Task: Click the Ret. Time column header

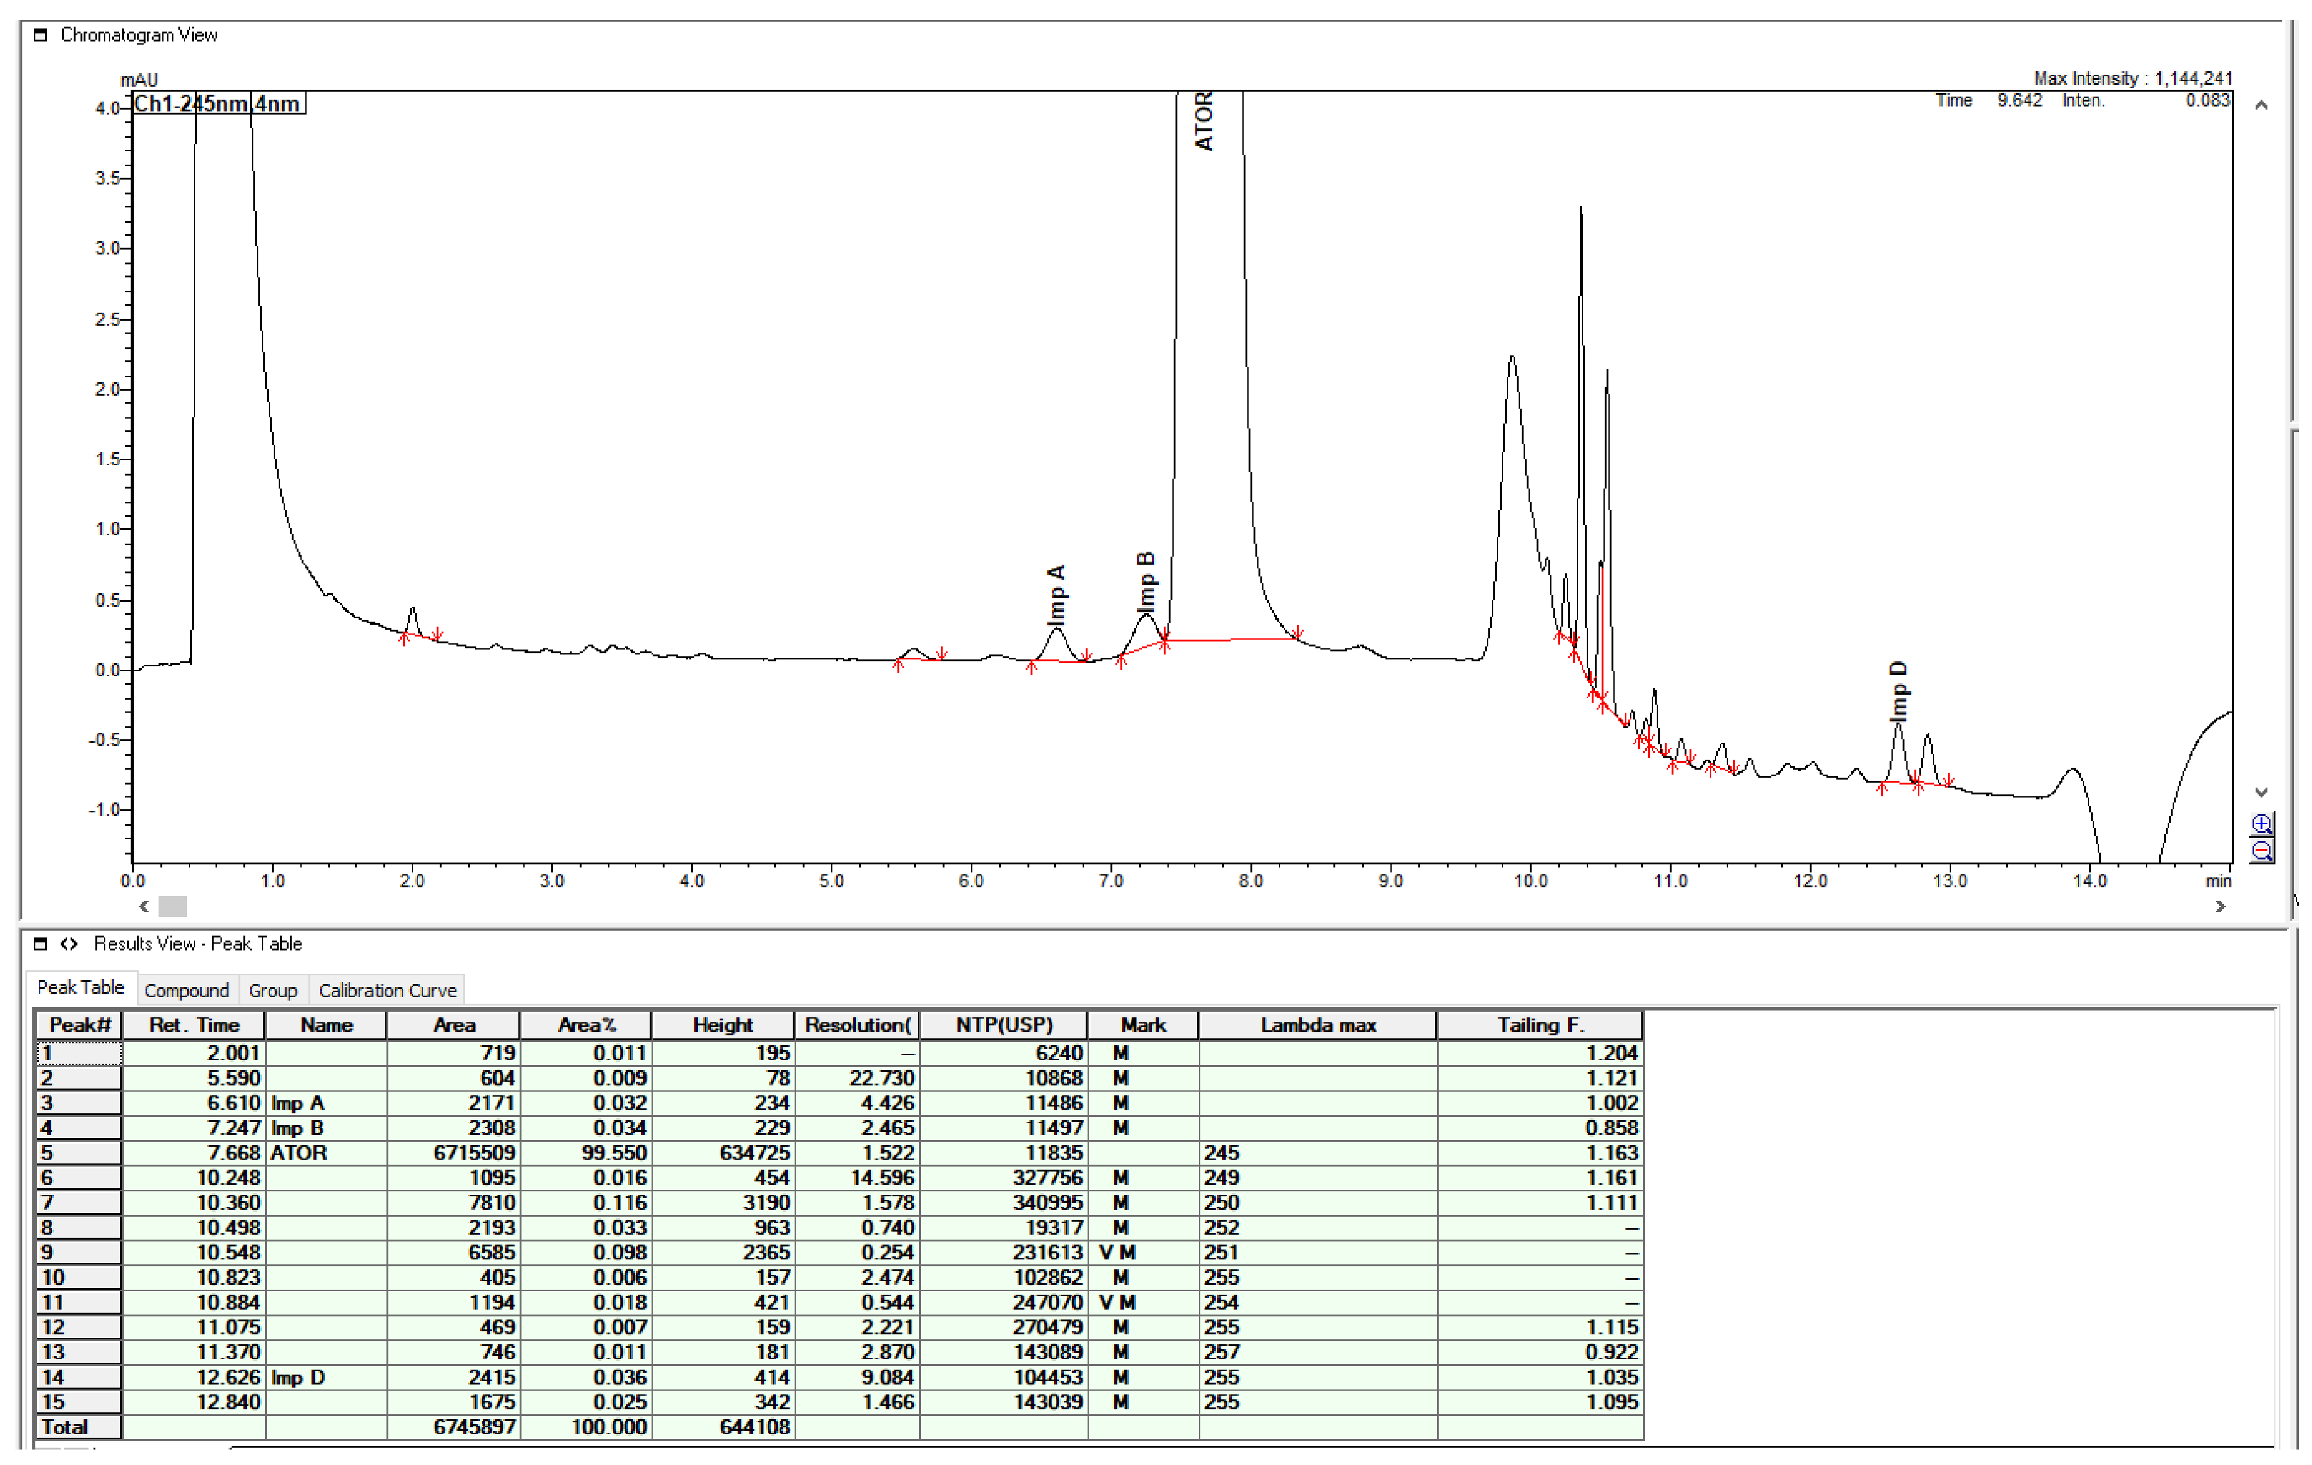Action: tap(194, 1025)
